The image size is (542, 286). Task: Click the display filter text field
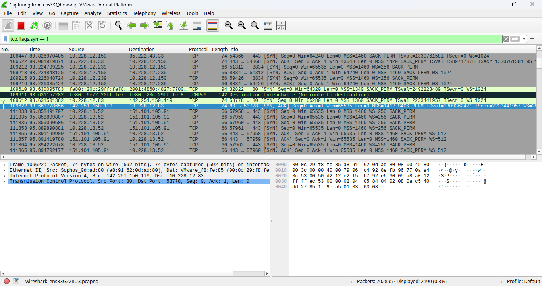pyautogui.click(x=256, y=39)
